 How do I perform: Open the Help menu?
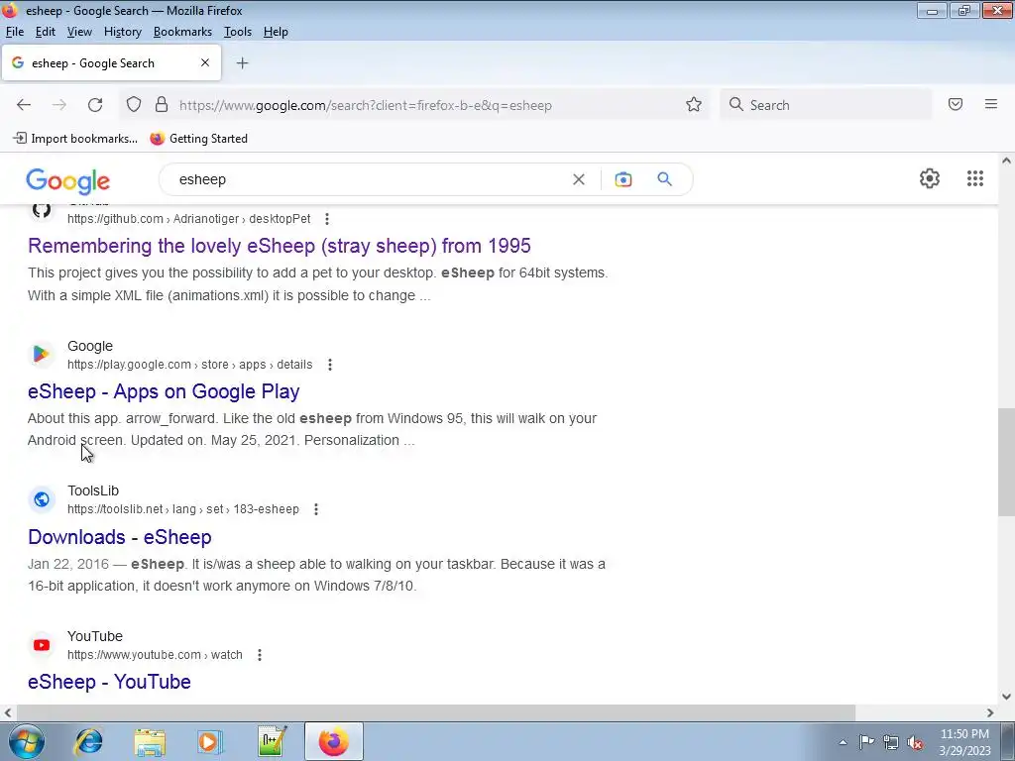276,32
